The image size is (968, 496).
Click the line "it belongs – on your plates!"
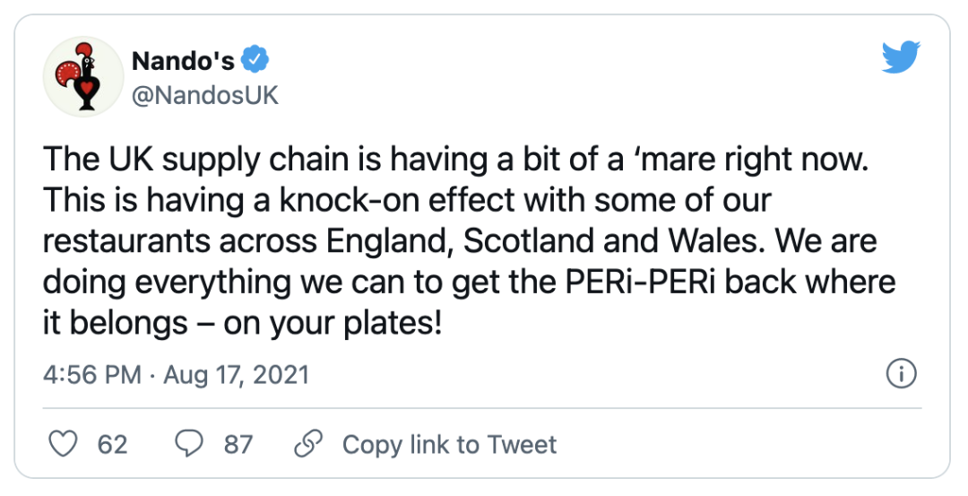(x=243, y=322)
